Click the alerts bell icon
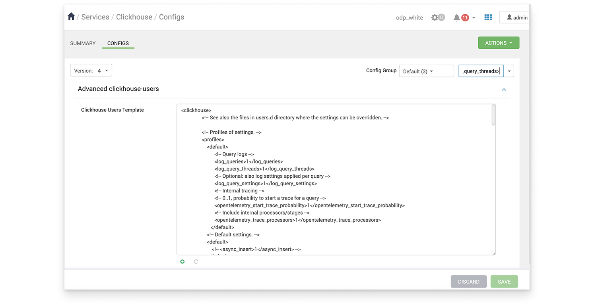This screenshot has height=307, width=594. coord(457,17)
